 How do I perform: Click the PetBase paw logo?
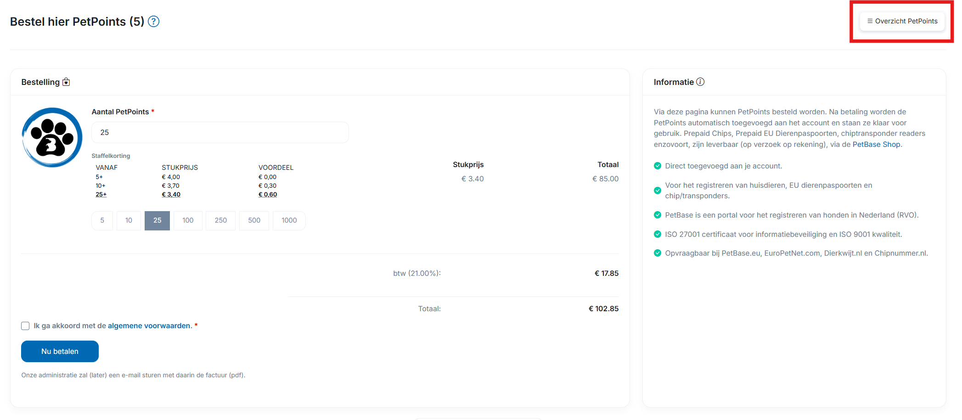point(52,138)
